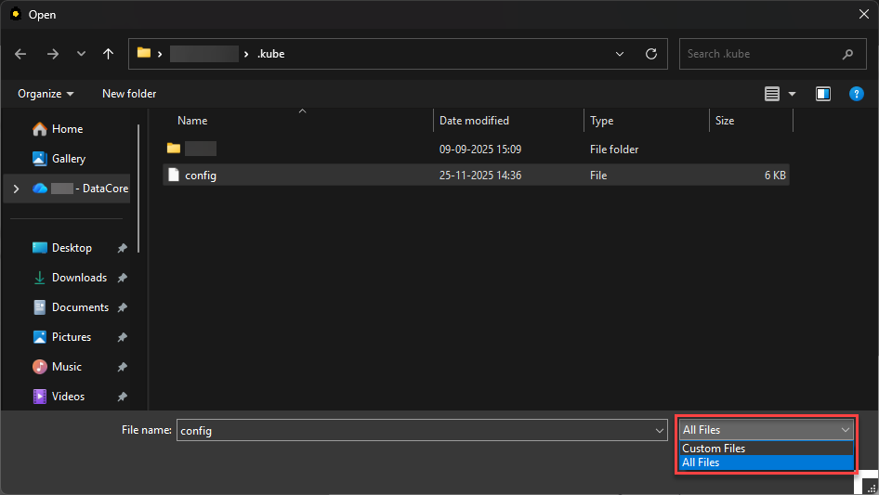
Task: Select Custom Files filter option
Action: 714,449
